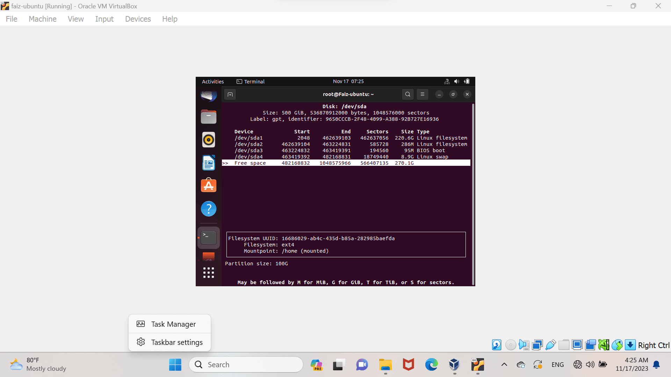Click the Terminal app menu label
This screenshot has height=377, width=671.
click(x=251, y=81)
